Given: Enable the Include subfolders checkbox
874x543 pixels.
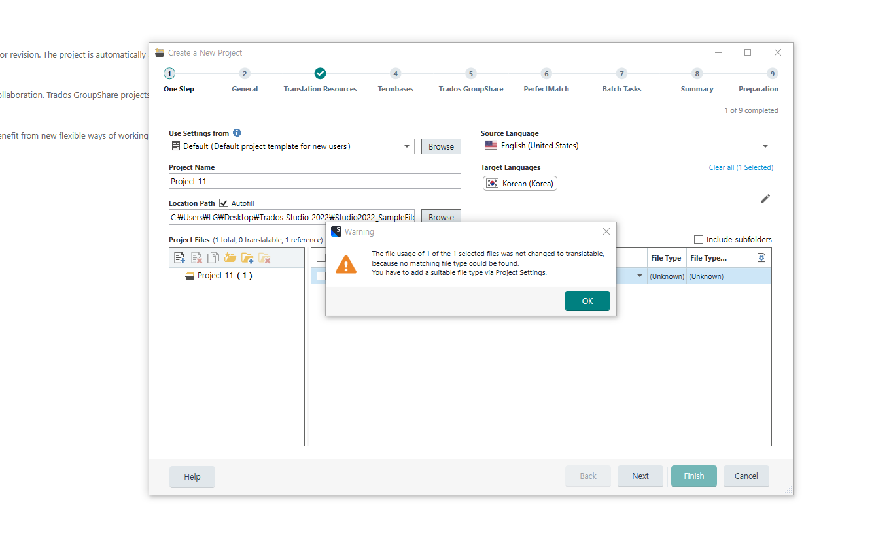Looking at the screenshot, I should [699, 239].
